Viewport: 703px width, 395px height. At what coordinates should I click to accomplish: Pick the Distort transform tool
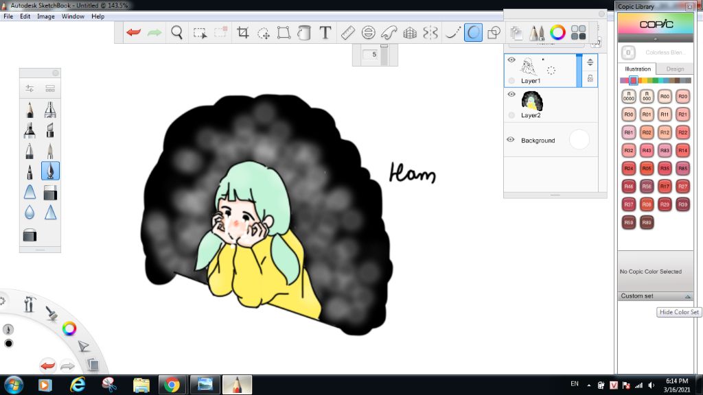[284, 33]
